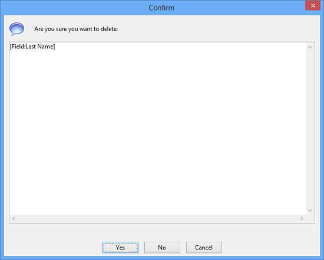Screen dimensions: 324x260
Task: Decline the deletion with the No button
Action: pos(162,248)
